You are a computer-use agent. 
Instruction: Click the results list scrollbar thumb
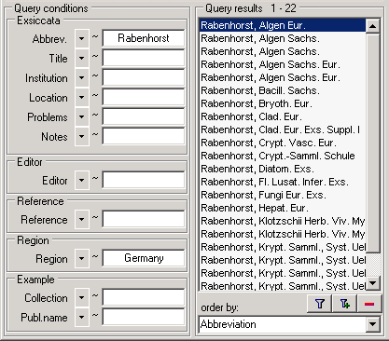tap(372, 143)
